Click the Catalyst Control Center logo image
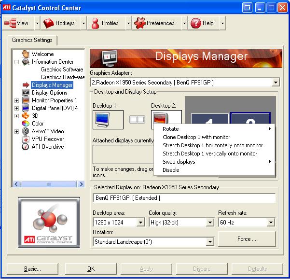The width and height of the screenshot is (290, 280). [49, 223]
